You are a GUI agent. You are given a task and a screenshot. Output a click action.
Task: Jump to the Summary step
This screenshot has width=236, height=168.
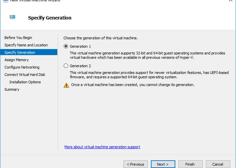pos(12,89)
